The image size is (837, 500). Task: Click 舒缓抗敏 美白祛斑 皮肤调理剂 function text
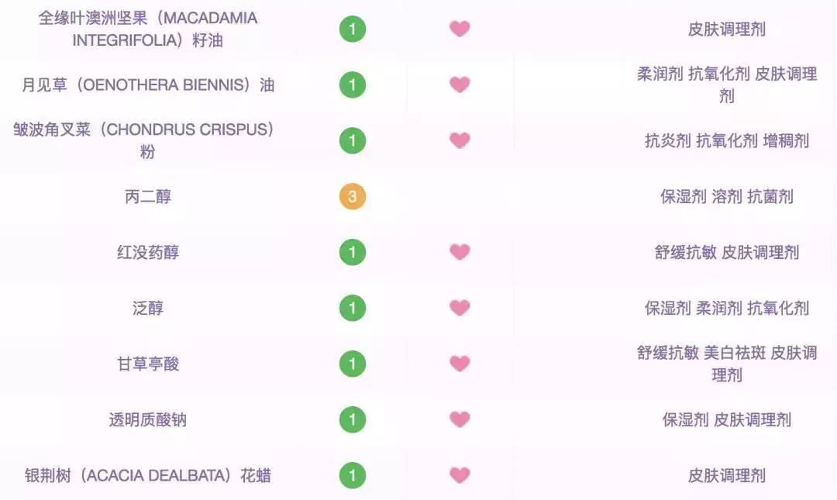coord(726,364)
